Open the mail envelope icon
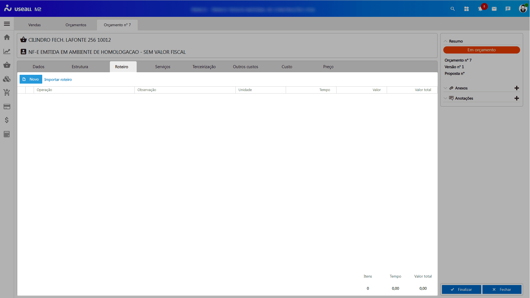The width and height of the screenshot is (530, 298). click(494, 9)
